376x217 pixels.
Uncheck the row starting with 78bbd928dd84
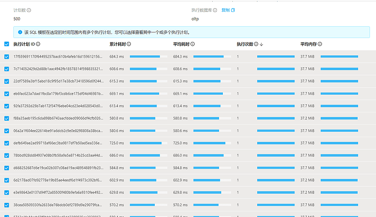7,156
